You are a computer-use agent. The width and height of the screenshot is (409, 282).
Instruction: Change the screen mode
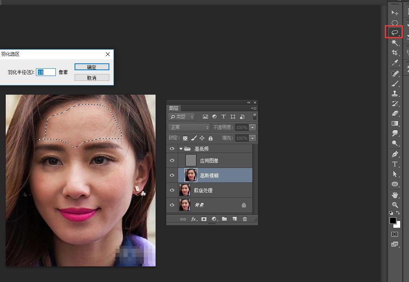[x=394, y=244]
